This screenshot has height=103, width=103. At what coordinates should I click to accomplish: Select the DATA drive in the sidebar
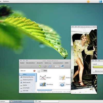click(x=27, y=85)
